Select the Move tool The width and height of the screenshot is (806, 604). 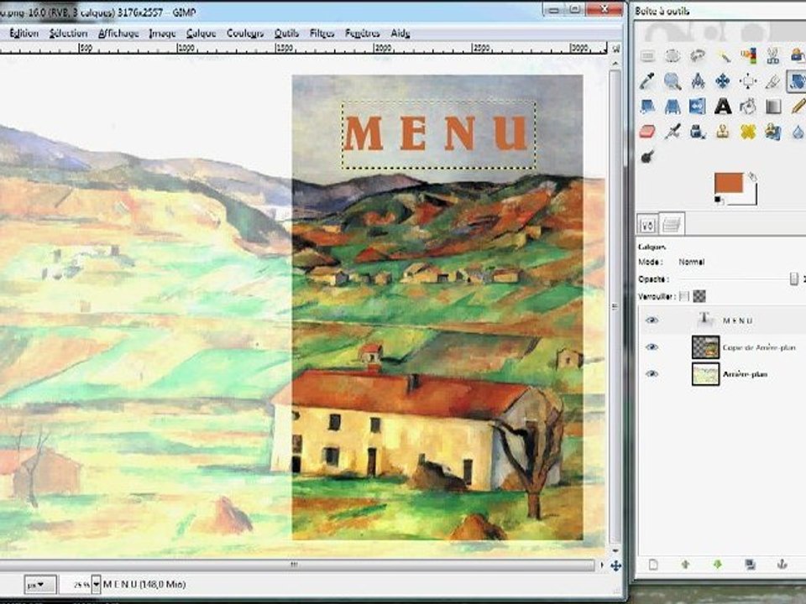723,81
